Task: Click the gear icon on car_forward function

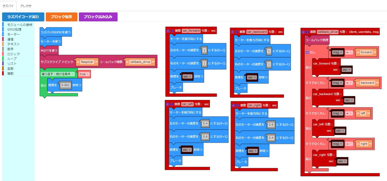Action: 168,31
